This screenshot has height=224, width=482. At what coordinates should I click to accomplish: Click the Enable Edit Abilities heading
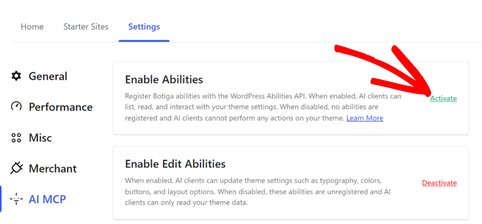pyautogui.click(x=175, y=164)
